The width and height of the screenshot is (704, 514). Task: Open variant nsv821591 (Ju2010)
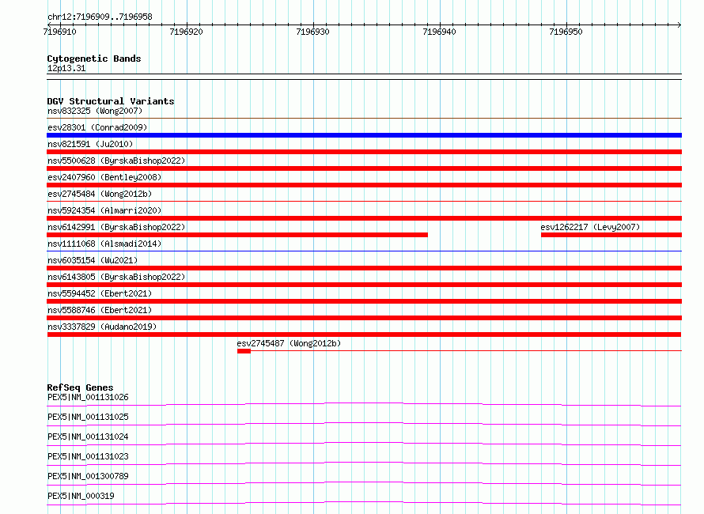point(90,144)
